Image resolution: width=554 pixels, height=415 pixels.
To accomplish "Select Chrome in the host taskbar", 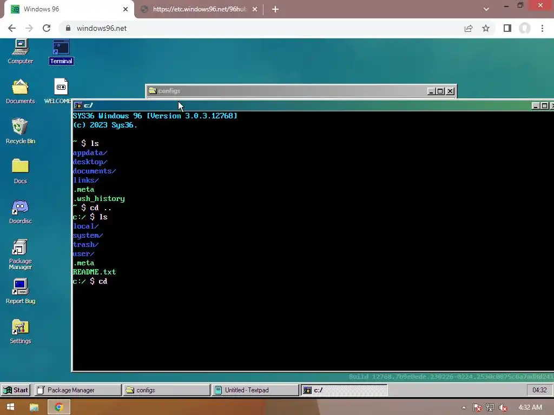I will click(58, 407).
